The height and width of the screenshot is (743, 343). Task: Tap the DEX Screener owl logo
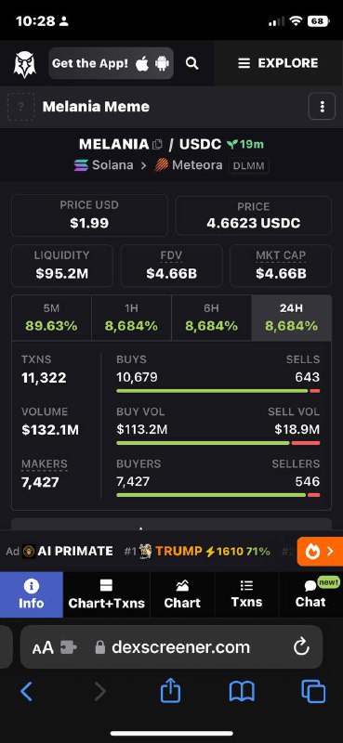click(24, 63)
